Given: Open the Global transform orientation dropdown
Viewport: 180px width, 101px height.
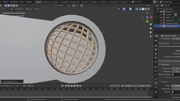Looking at the screenshot, I should (x=61, y=6).
